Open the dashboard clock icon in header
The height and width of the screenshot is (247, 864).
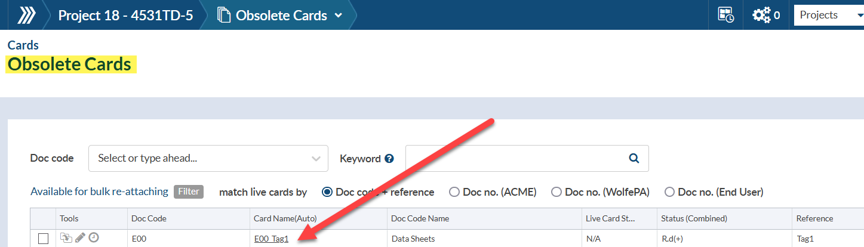[x=725, y=15]
